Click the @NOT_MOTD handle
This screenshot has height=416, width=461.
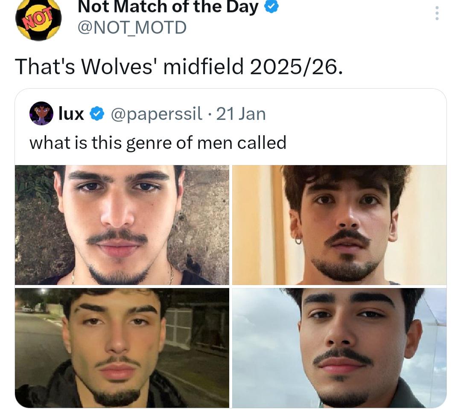[x=132, y=27]
